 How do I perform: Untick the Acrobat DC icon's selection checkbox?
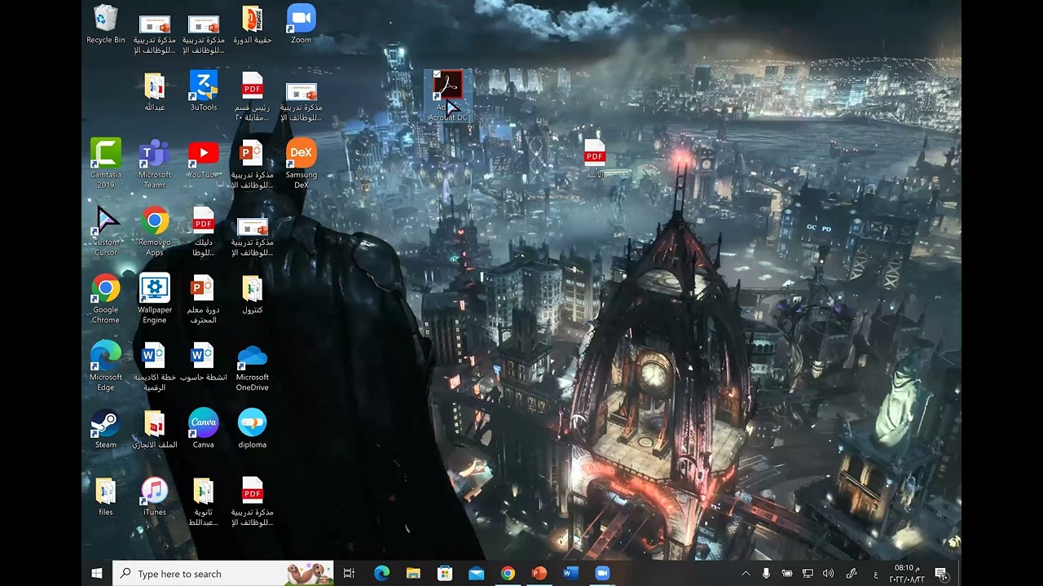point(438,75)
